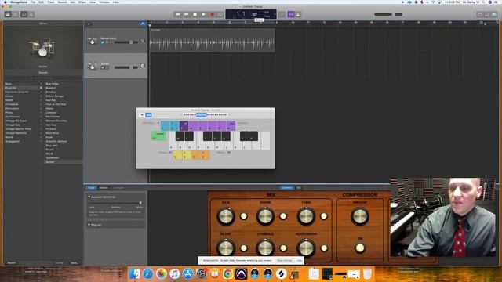Switch to the EQ tab
The height and width of the screenshot is (282, 502).
click(x=299, y=188)
